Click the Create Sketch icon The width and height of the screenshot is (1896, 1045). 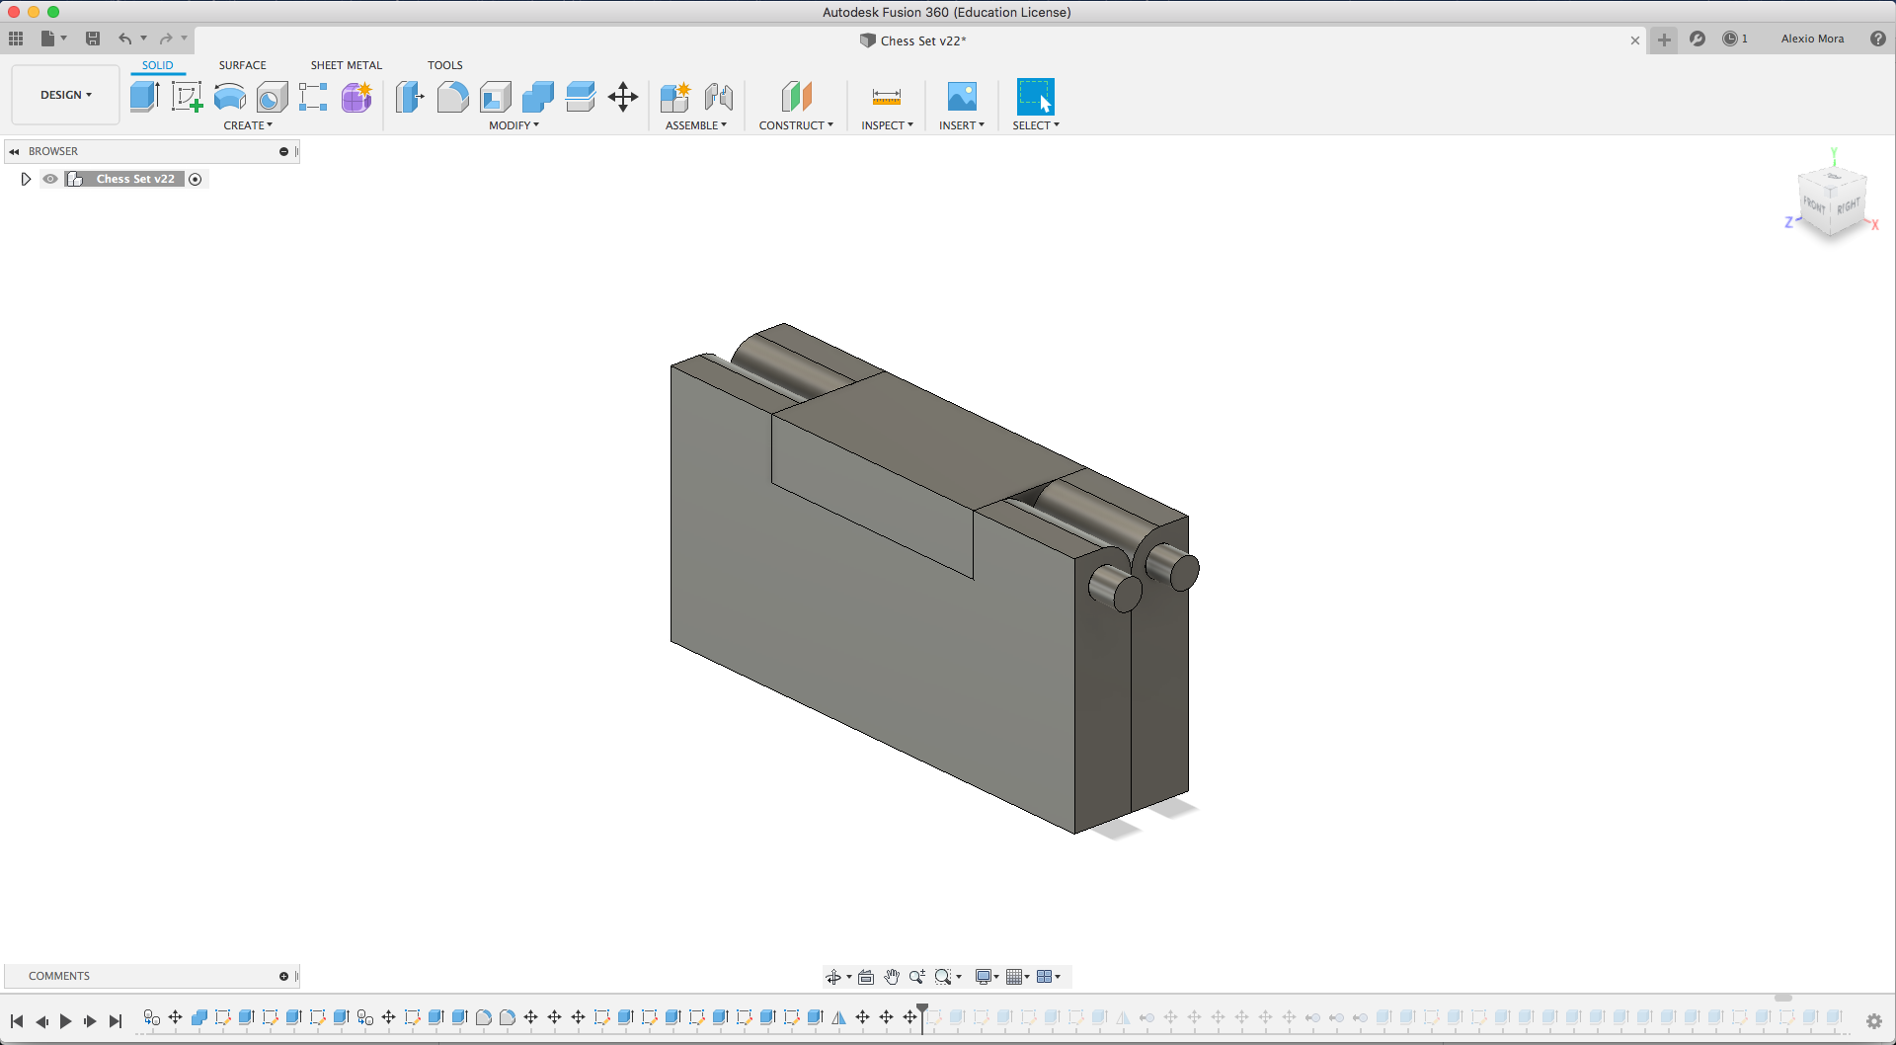[187, 97]
